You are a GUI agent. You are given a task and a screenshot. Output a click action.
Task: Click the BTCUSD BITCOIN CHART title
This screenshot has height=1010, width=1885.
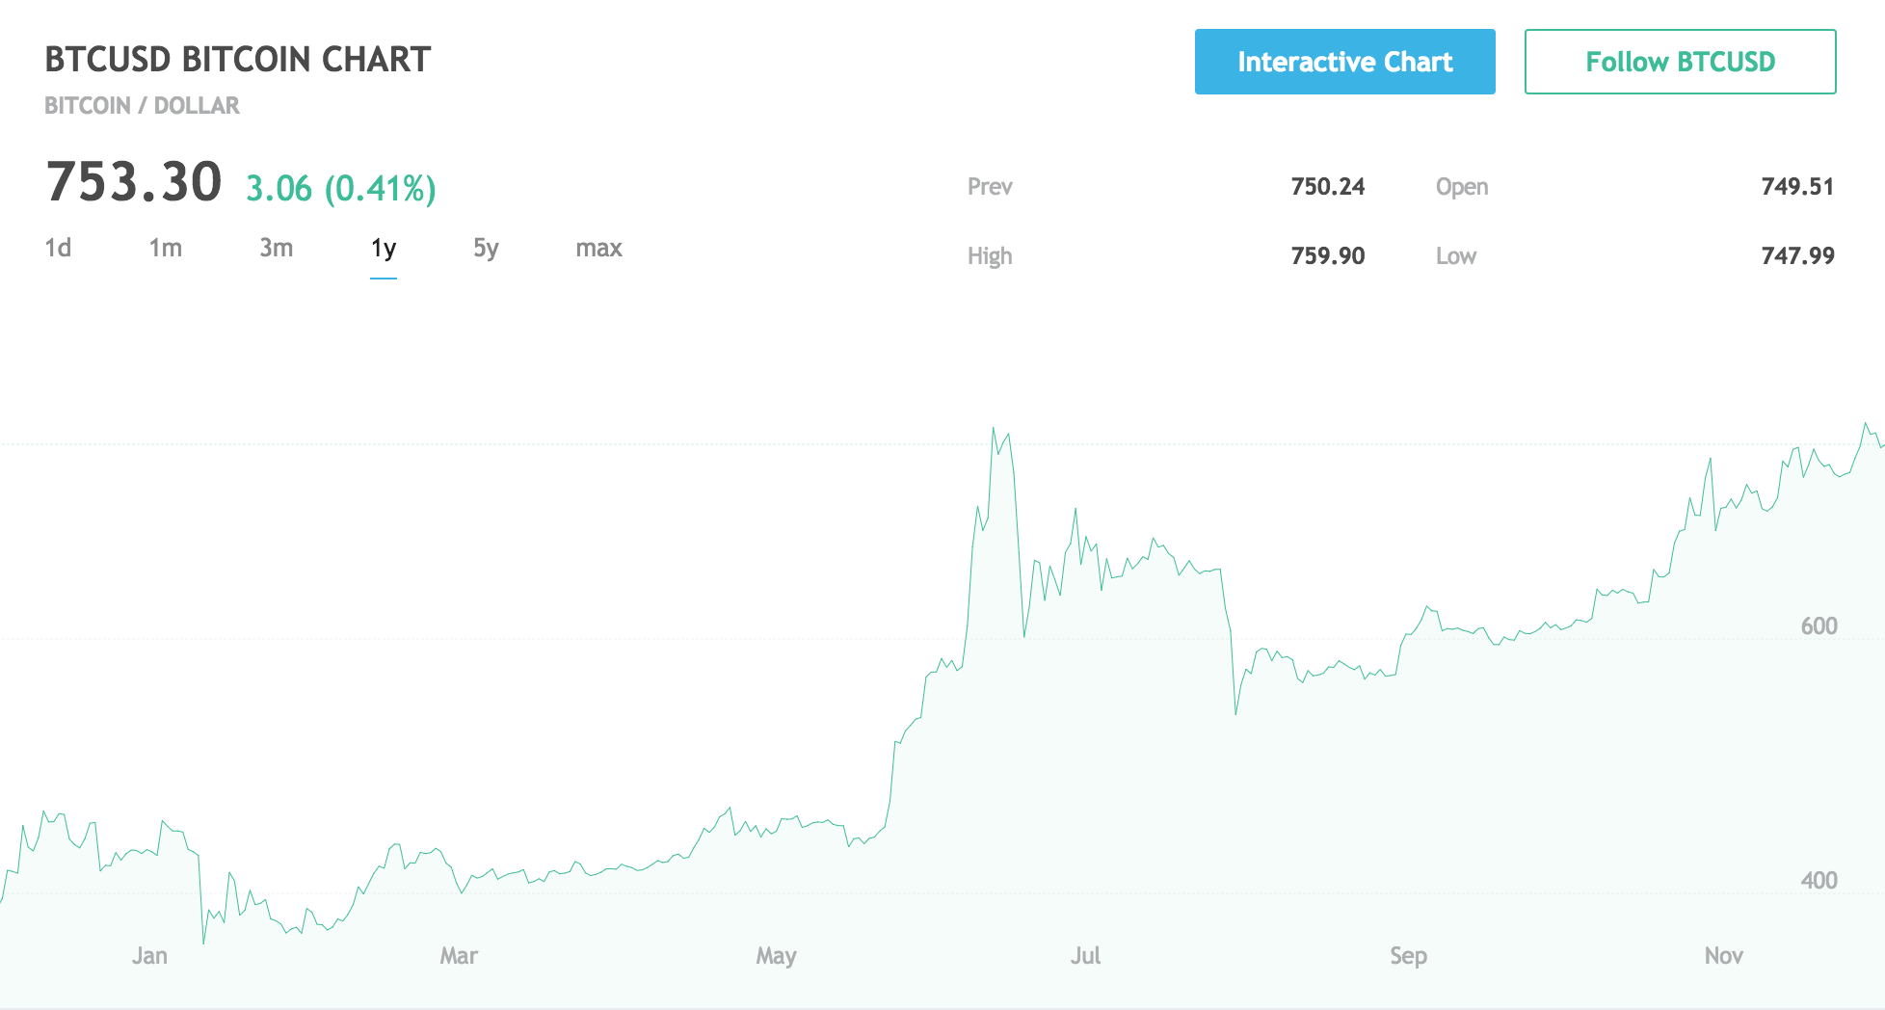pos(238,60)
